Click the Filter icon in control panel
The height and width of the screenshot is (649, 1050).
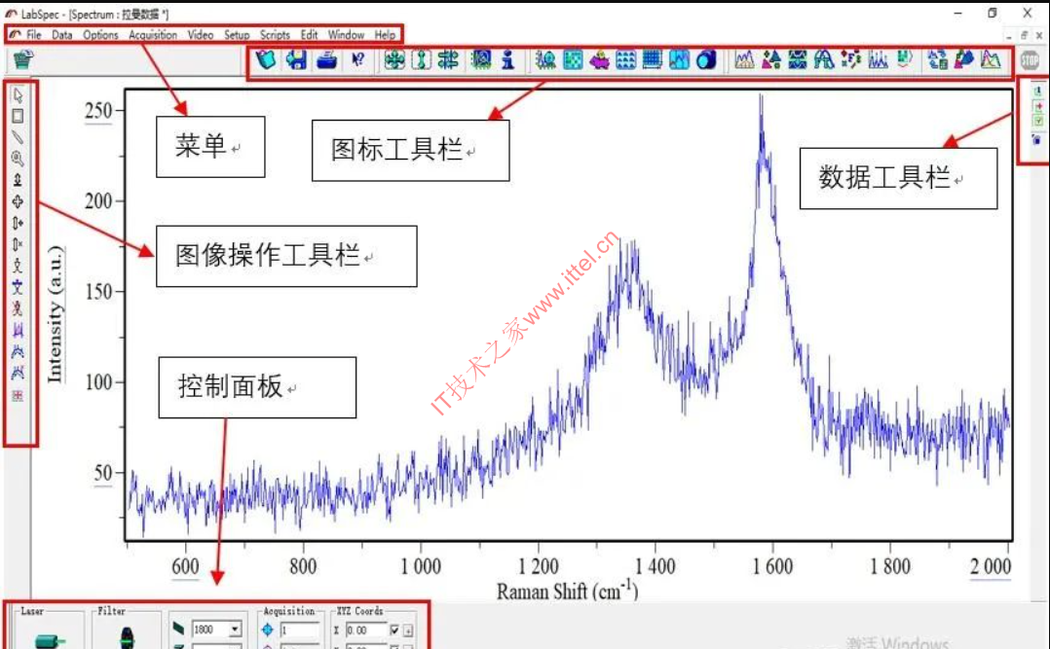point(125,639)
